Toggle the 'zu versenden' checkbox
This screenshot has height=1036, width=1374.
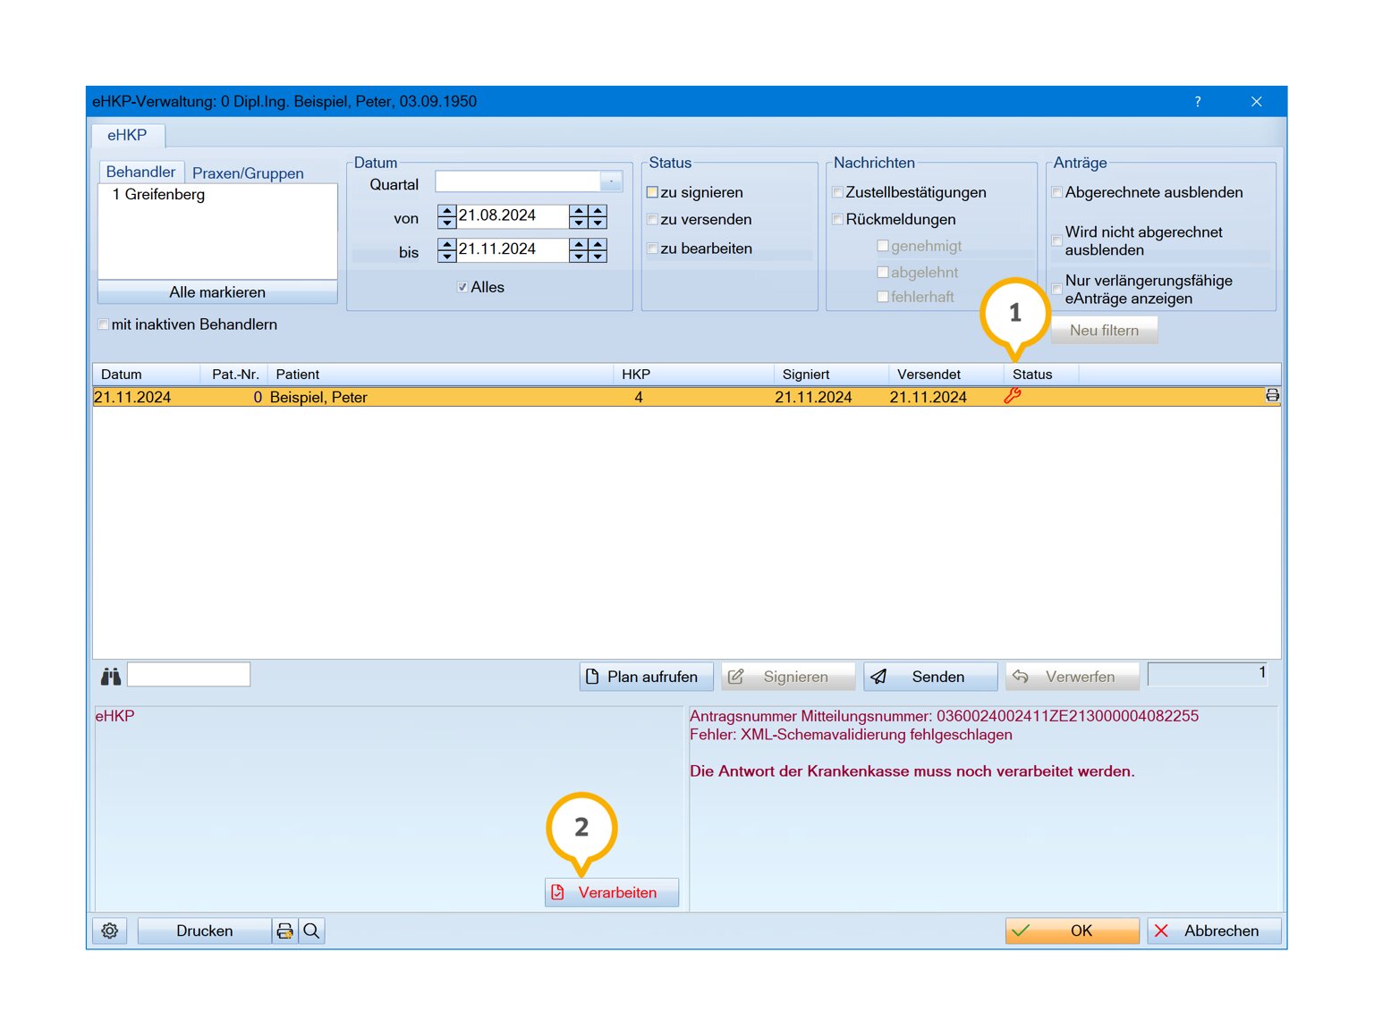[x=652, y=220]
